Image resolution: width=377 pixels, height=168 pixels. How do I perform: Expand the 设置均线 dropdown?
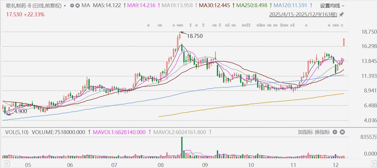pyautogui.click(x=332, y=6)
